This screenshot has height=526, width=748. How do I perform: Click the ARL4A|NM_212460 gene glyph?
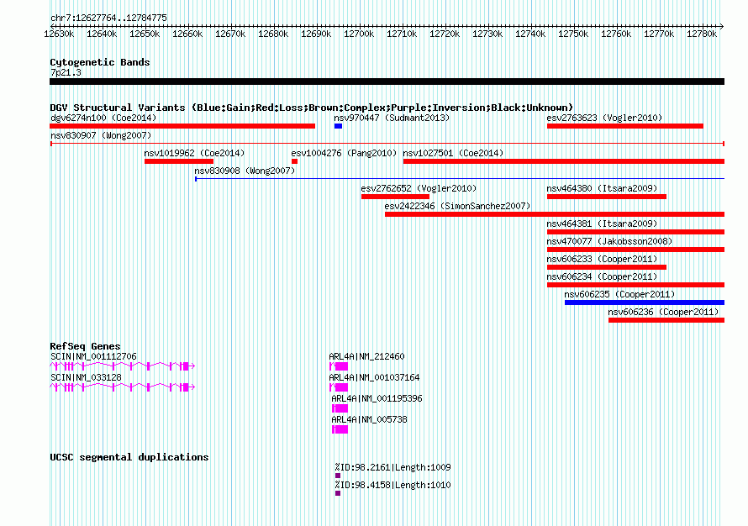click(339, 366)
